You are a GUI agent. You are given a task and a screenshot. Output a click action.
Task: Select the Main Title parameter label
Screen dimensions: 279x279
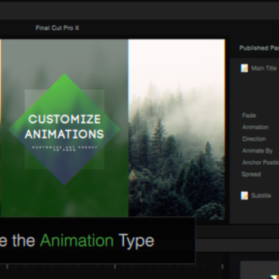[263, 68]
